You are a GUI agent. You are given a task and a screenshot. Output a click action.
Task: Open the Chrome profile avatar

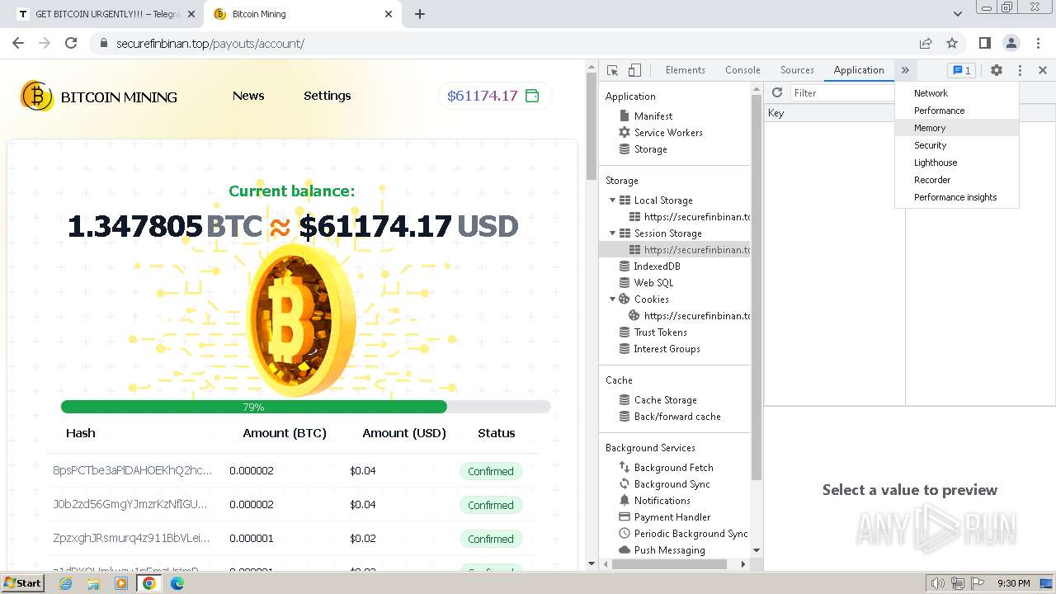1011,43
